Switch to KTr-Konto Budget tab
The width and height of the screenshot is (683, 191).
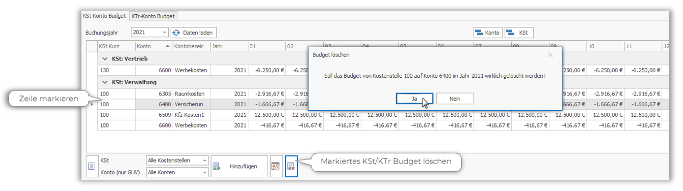point(153,16)
